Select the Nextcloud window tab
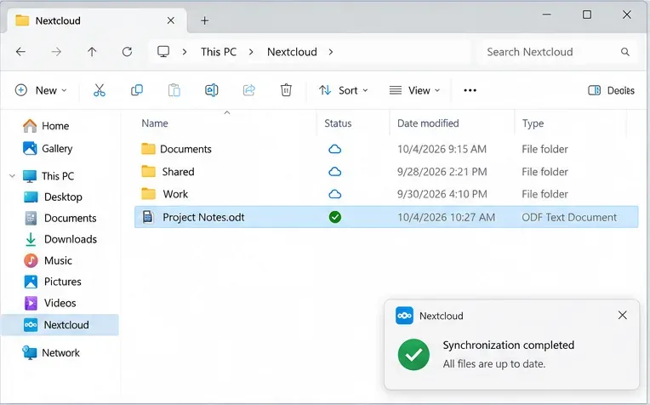This screenshot has width=650, height=405. coord(98,20)
